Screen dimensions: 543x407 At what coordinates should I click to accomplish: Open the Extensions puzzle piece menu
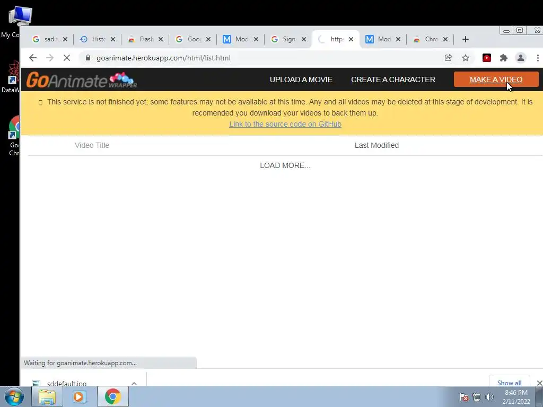504,58
